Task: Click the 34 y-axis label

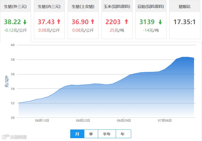Action: click(13, 89)
